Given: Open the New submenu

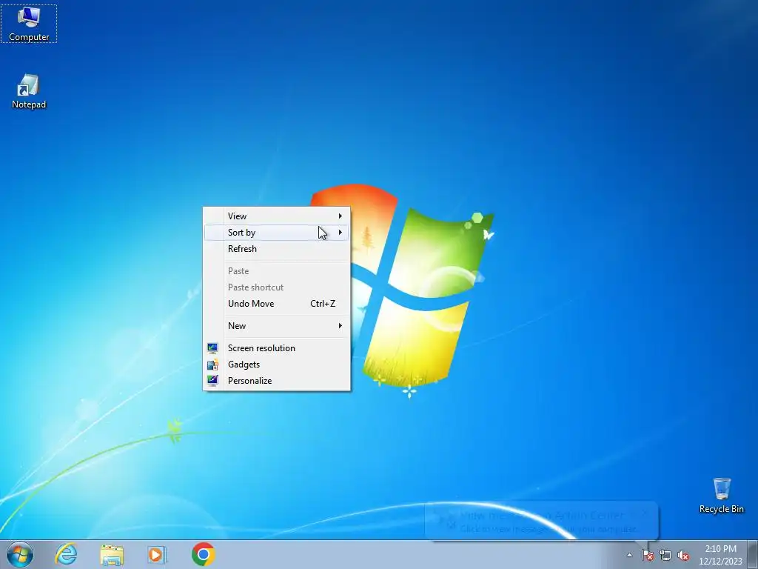Looking at the screenshot, I should tap(277, 326).
